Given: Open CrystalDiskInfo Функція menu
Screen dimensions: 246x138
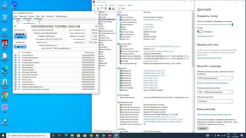Looking at the screenshot, I should pos(32,16).
